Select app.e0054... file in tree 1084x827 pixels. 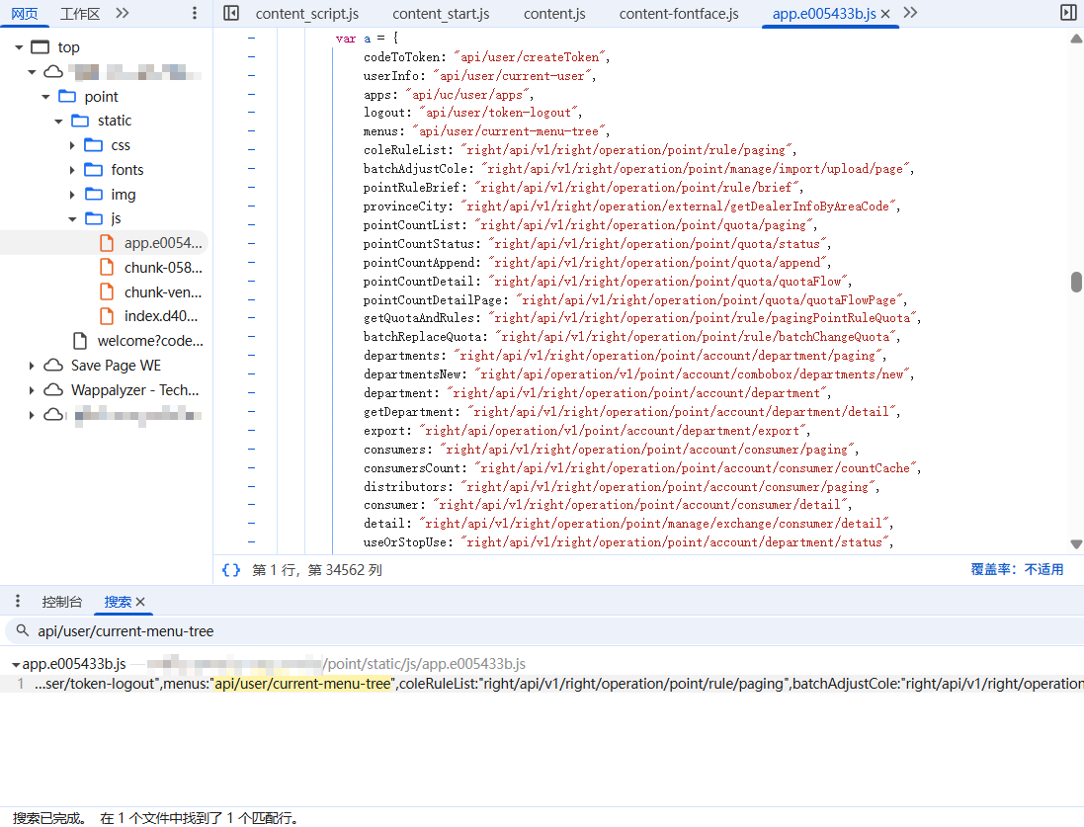coord(163,243)
